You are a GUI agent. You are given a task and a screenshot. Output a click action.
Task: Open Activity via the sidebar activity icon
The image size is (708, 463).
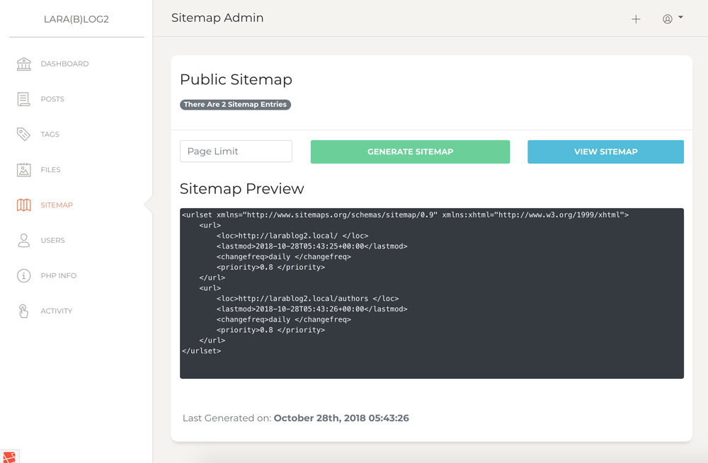pos(23,311)
